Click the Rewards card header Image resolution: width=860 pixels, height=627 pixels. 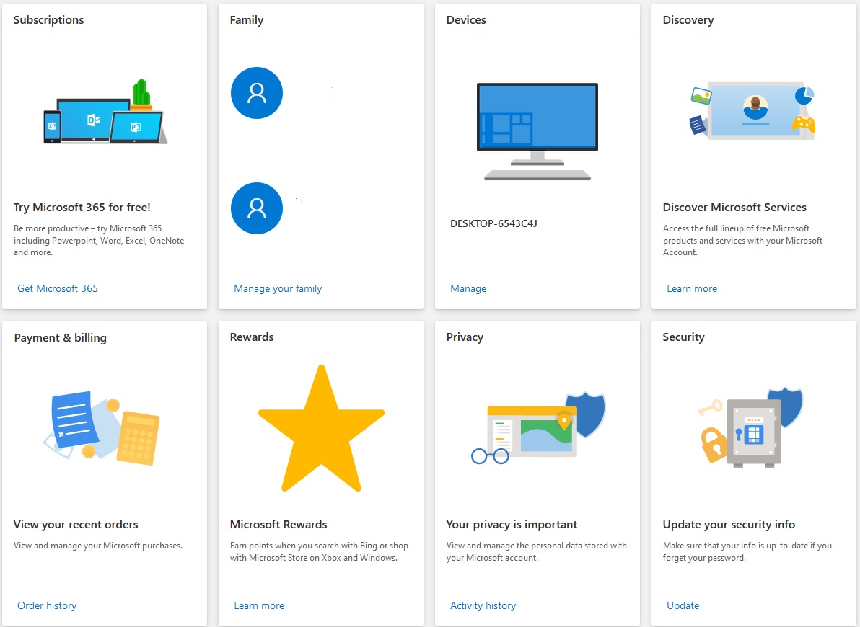(252, 337)
